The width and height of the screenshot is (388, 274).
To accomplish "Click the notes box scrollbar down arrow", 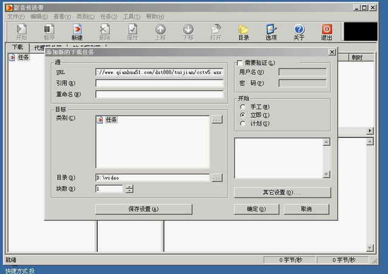I will tap(326, 174).
